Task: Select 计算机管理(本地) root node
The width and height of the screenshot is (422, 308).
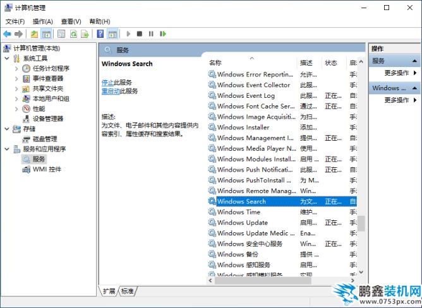Action: click(x=37, y=49)
